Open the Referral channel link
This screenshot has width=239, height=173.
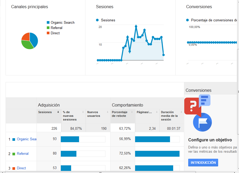point(23,154)
